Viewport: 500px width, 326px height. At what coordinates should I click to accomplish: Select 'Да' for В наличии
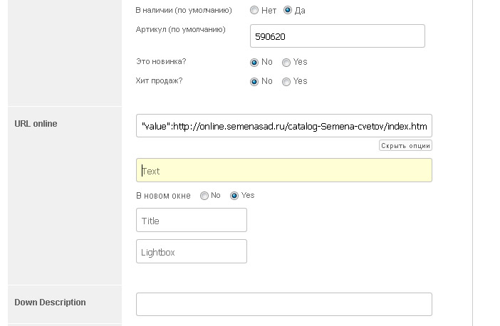click(288, 11)
